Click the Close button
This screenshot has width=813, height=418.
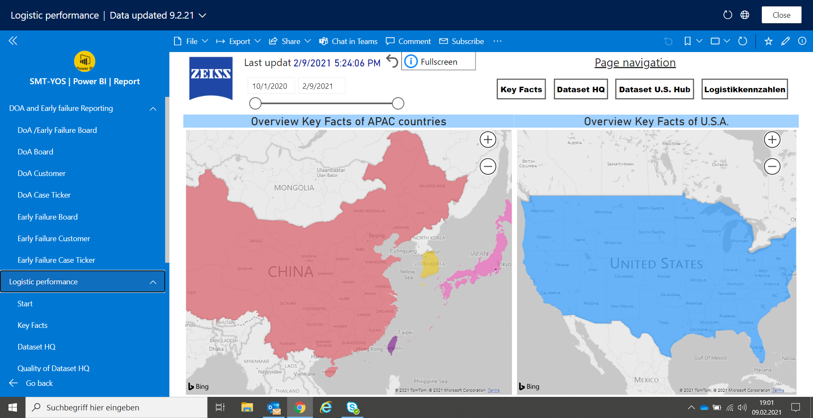pyautogui.click(x=781, y=15)
